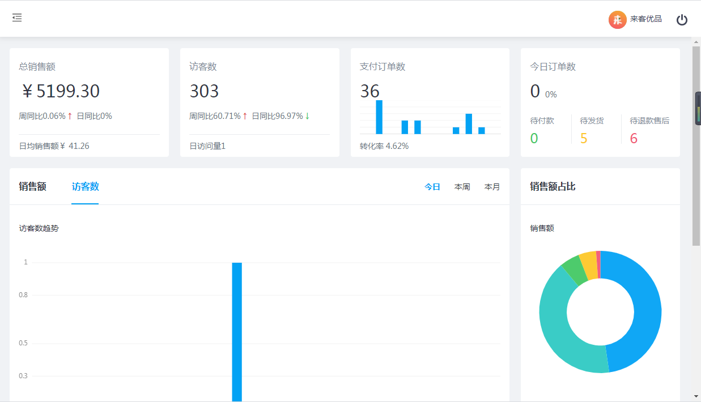Click the large 0 under 今日订单数
Image resolution: width=701 pixels, height=402 pixels.
[535, 91]
